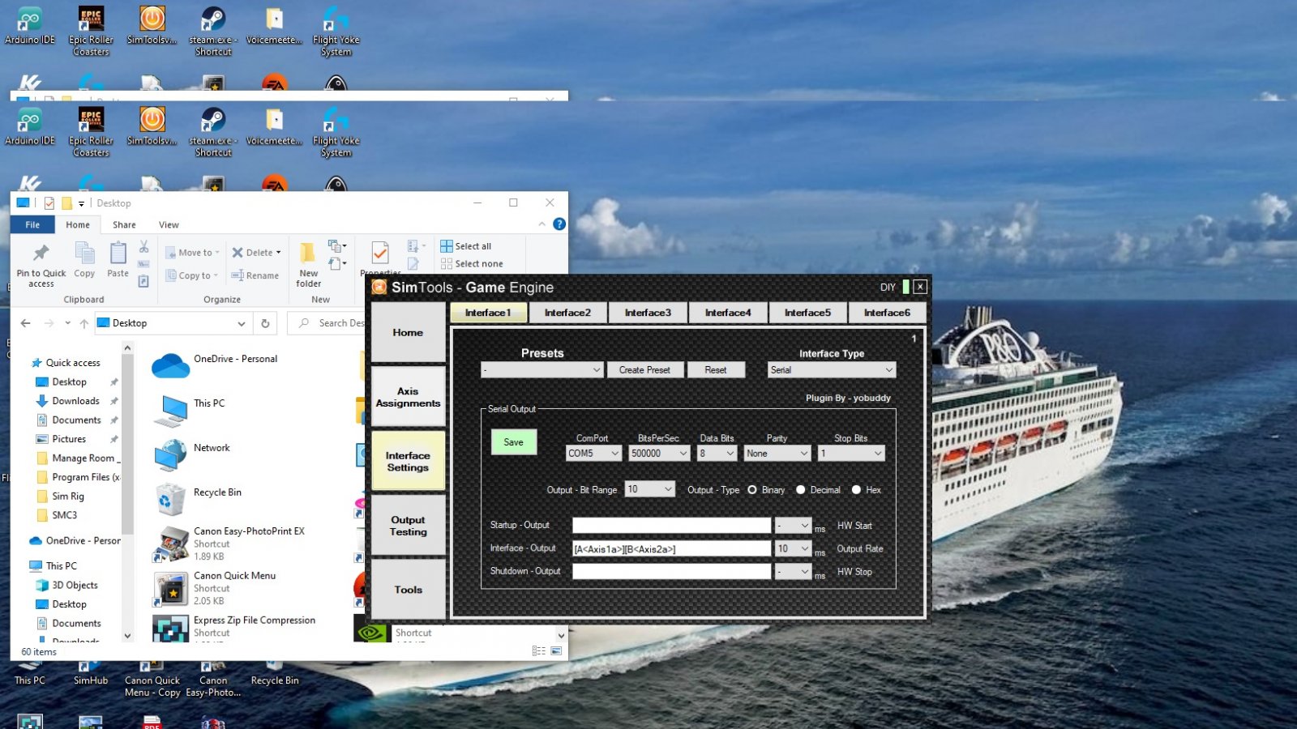Click the Paste icon in Clipboard group
The height and width of the screenshot is (729, 1297).
(x=118, y=254)
